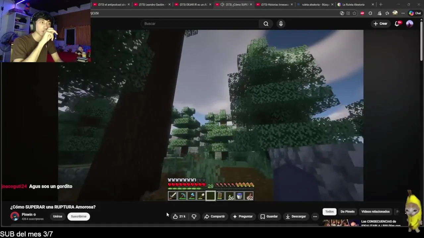Click the extensions refresh-style icon in toolbar
The width and height of the screenshot is (424, 238).
tap(370, 13)
